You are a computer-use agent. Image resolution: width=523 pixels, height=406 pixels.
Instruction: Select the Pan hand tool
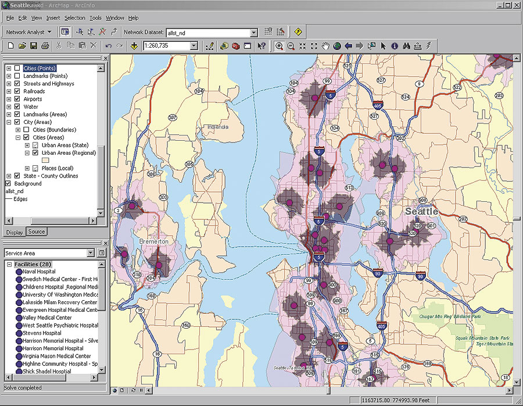click(x=326, y=46)
